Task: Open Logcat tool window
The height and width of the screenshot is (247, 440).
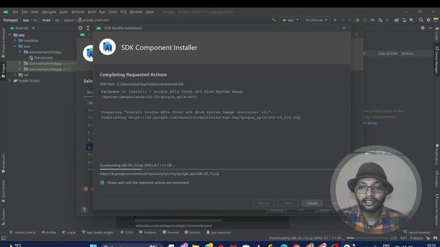Action: tap(69, 233)
